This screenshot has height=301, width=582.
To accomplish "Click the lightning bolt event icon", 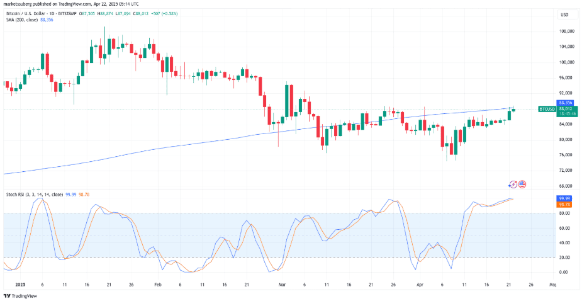I will pos(513,185).
